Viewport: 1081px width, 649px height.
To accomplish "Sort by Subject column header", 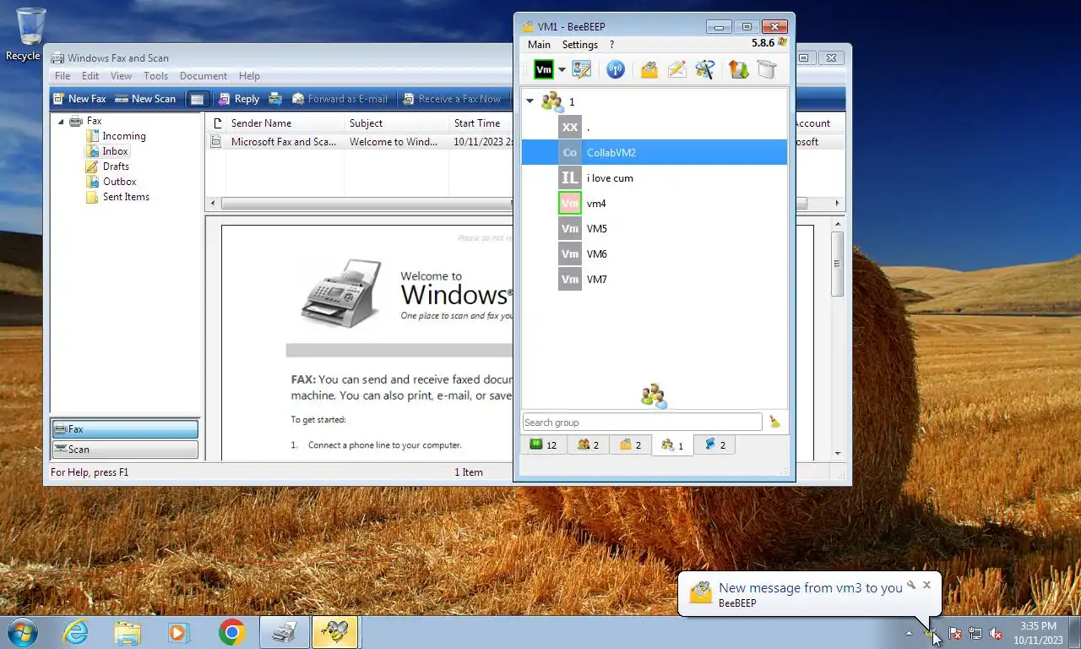I will [x=397, y=123].
